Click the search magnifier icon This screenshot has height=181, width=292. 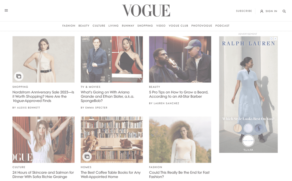point(284,11)
